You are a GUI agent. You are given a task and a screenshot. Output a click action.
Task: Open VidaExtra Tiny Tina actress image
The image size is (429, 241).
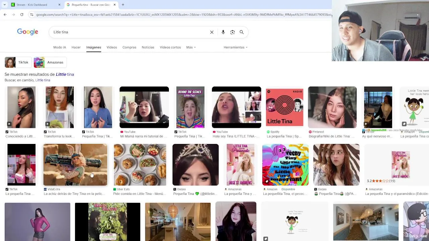click(75, 165)
